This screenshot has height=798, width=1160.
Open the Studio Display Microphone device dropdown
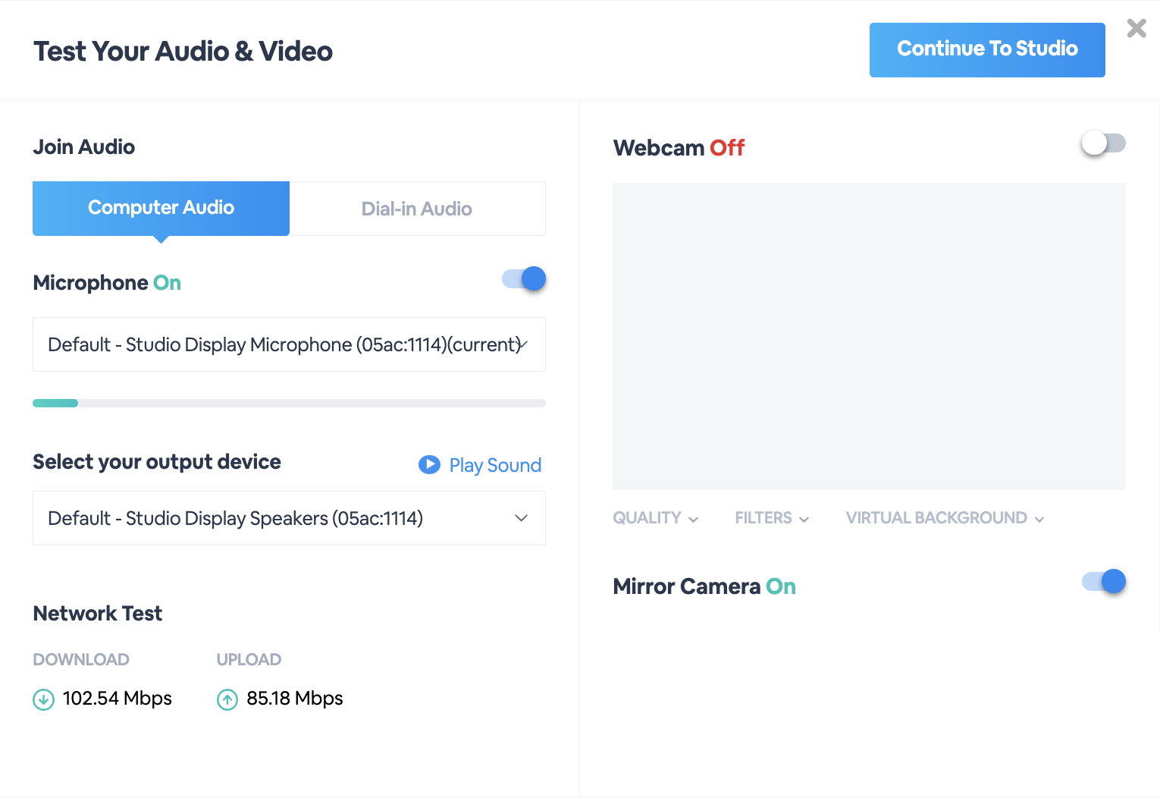click(x=289, y=344)
